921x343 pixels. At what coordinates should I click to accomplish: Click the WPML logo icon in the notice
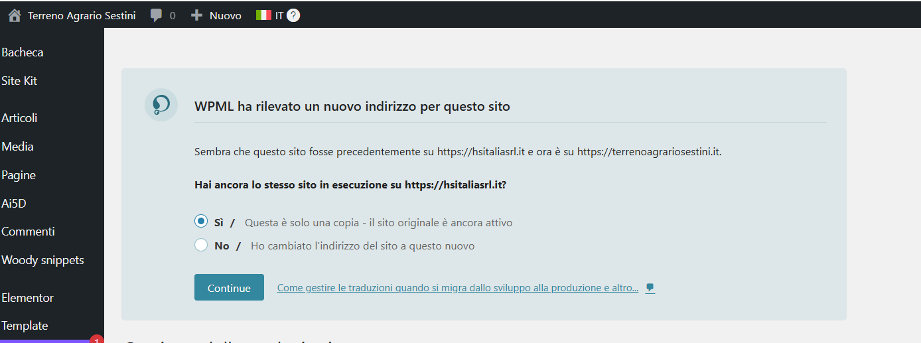161,105
